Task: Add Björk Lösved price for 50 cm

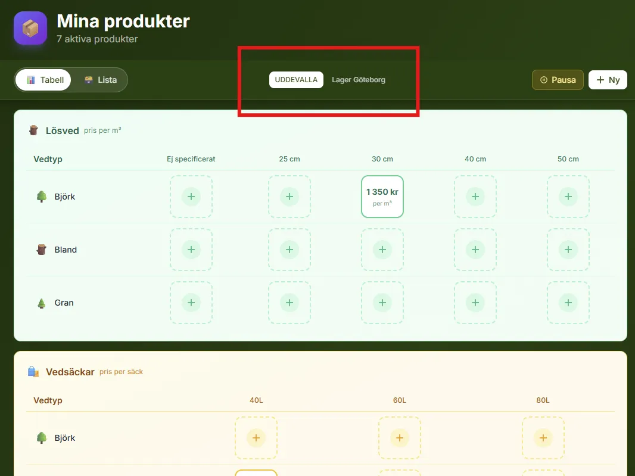Action: (x=568, y=197)
